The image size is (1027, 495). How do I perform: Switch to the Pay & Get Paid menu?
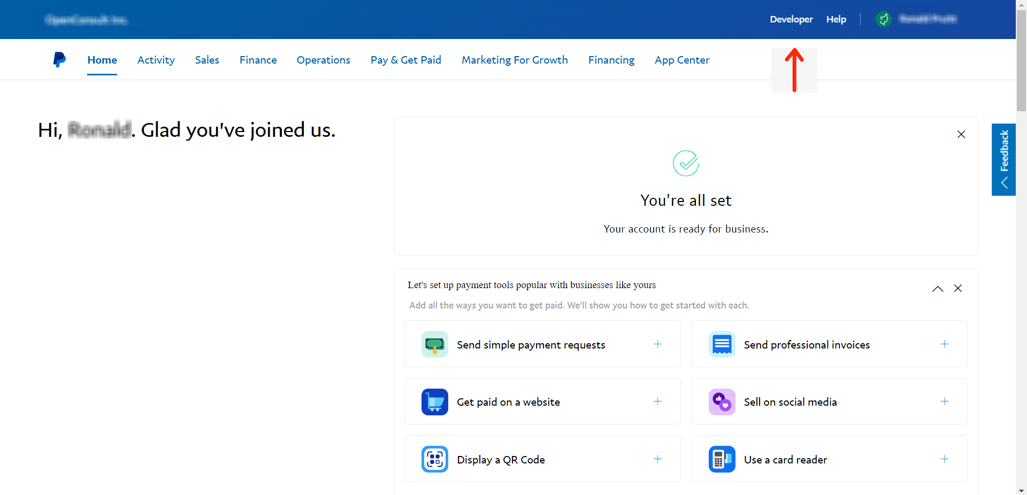[x=405, y=60]
